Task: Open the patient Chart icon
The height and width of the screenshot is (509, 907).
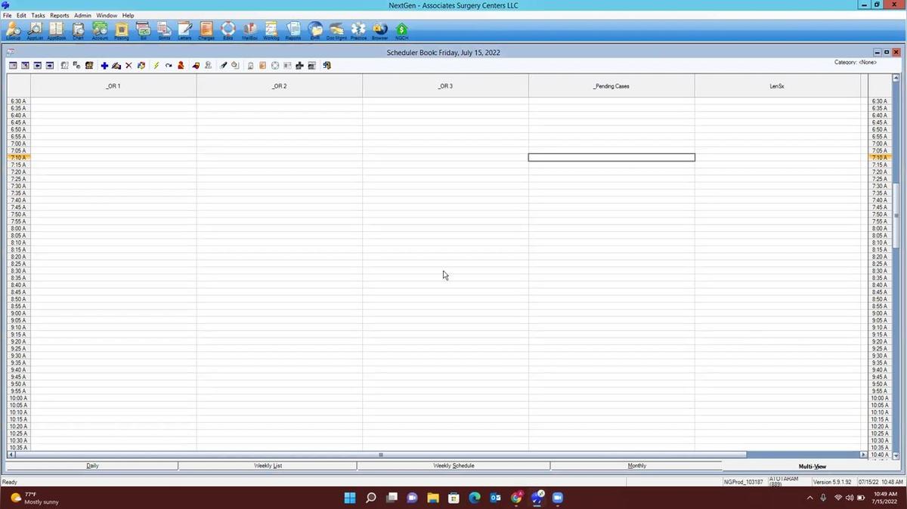Action: pos(78,30)
